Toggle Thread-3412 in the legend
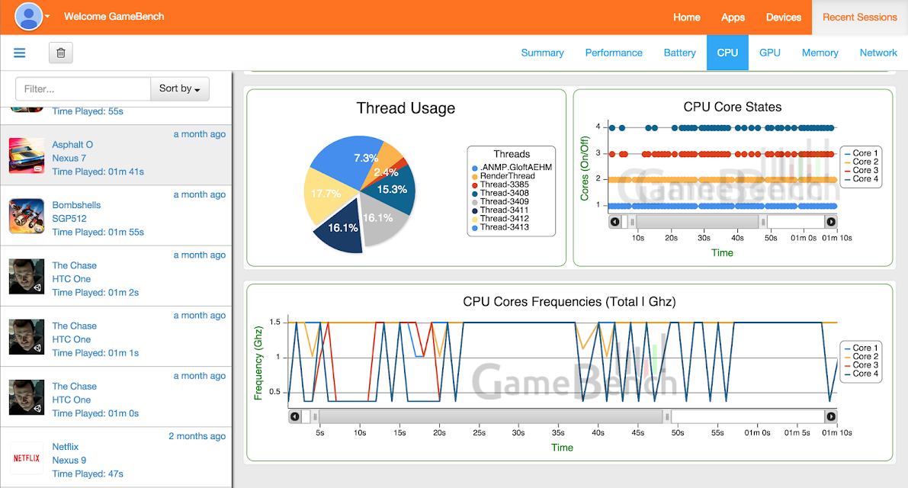This screenshot has height=488, width=908. pyautogui.click(x=500, y=218)
